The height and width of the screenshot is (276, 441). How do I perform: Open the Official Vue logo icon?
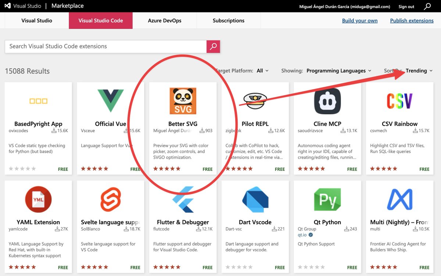(111, 101)
